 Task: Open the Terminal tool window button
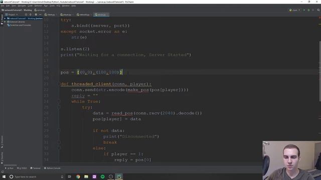tap(36, 168)
